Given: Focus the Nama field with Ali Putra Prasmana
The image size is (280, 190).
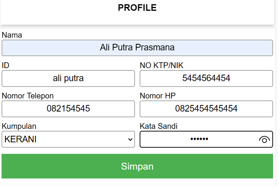Looking at the screenshot, I should pyautogui.click(x=137, y=48).
